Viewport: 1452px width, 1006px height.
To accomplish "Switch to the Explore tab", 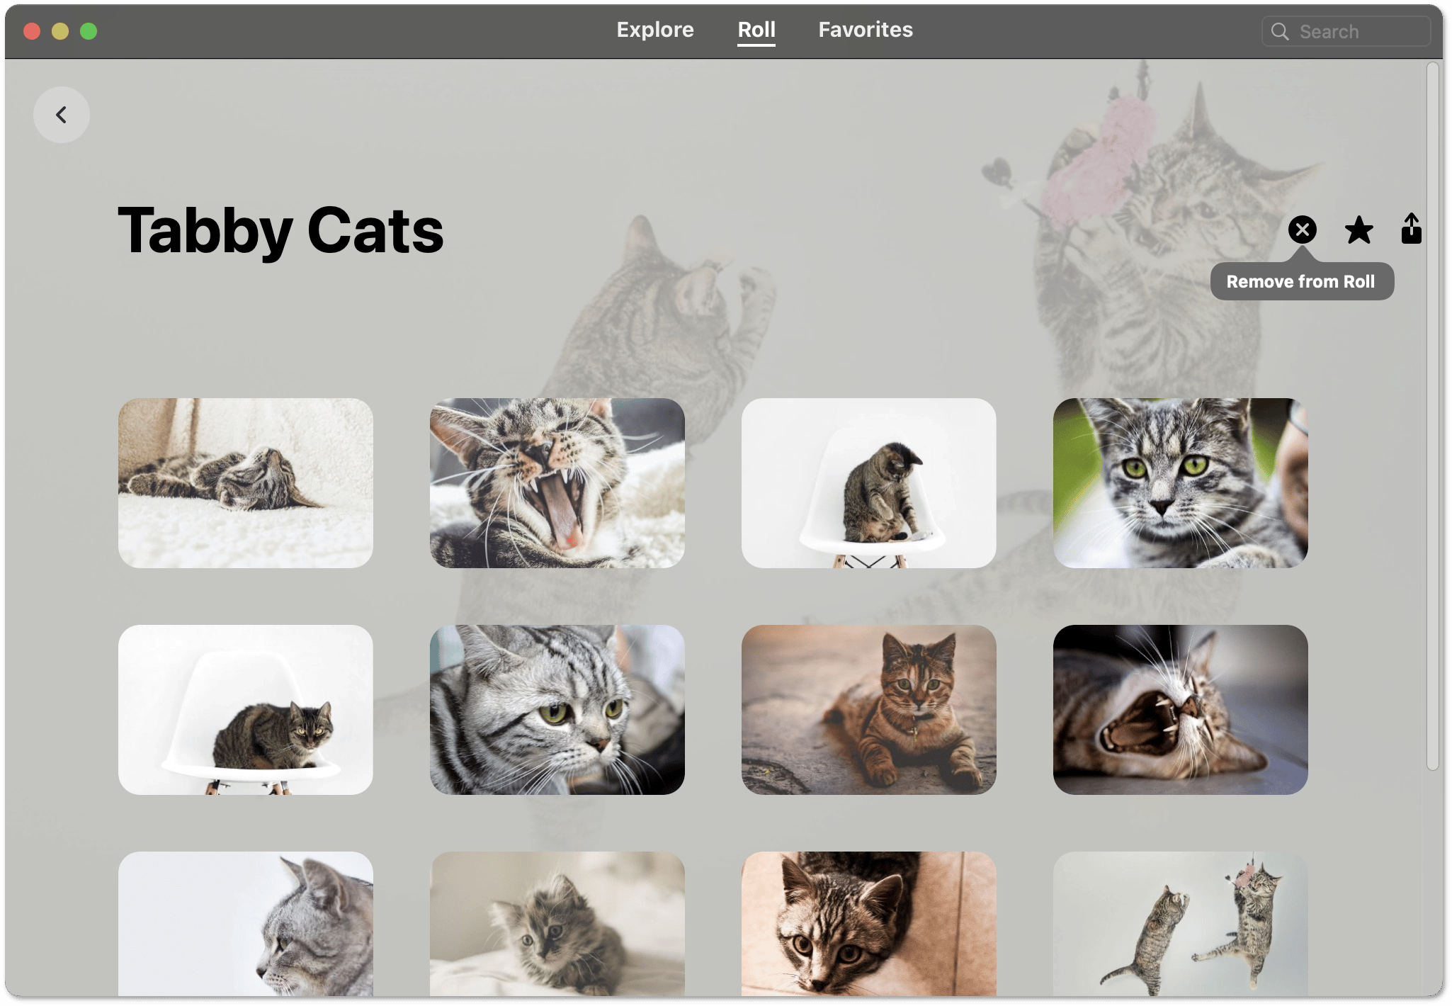I will 654,30.
